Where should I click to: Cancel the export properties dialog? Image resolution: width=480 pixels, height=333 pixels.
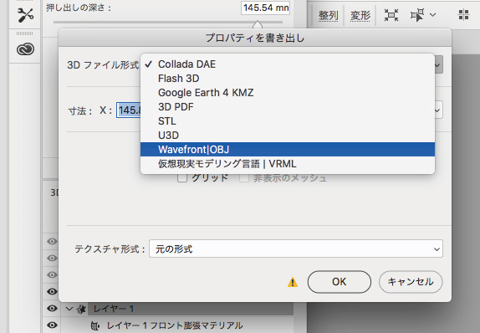point(411,281)
